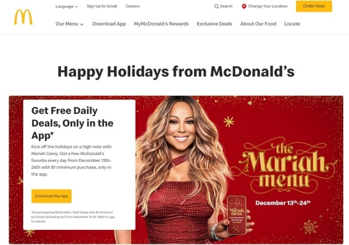Click the Search text label
The image size is (349, 245).
(226, 6)
